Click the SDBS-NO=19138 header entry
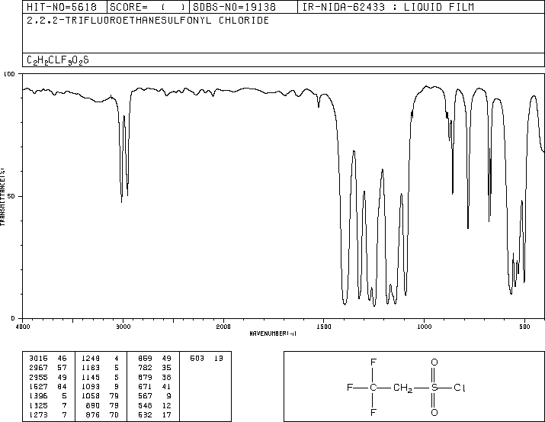The height and width of the screenshot is (422, 545). tap(234, 7)
